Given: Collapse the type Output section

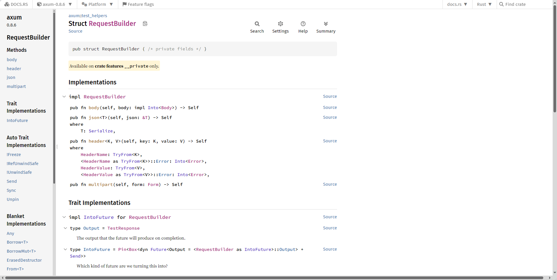Looking at the screenshot, I should tap(65, 228).
